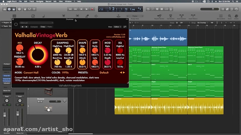241x135 pixels.
Task: Toggle the VintageVerb plugin power button
Action: point(16,24)
